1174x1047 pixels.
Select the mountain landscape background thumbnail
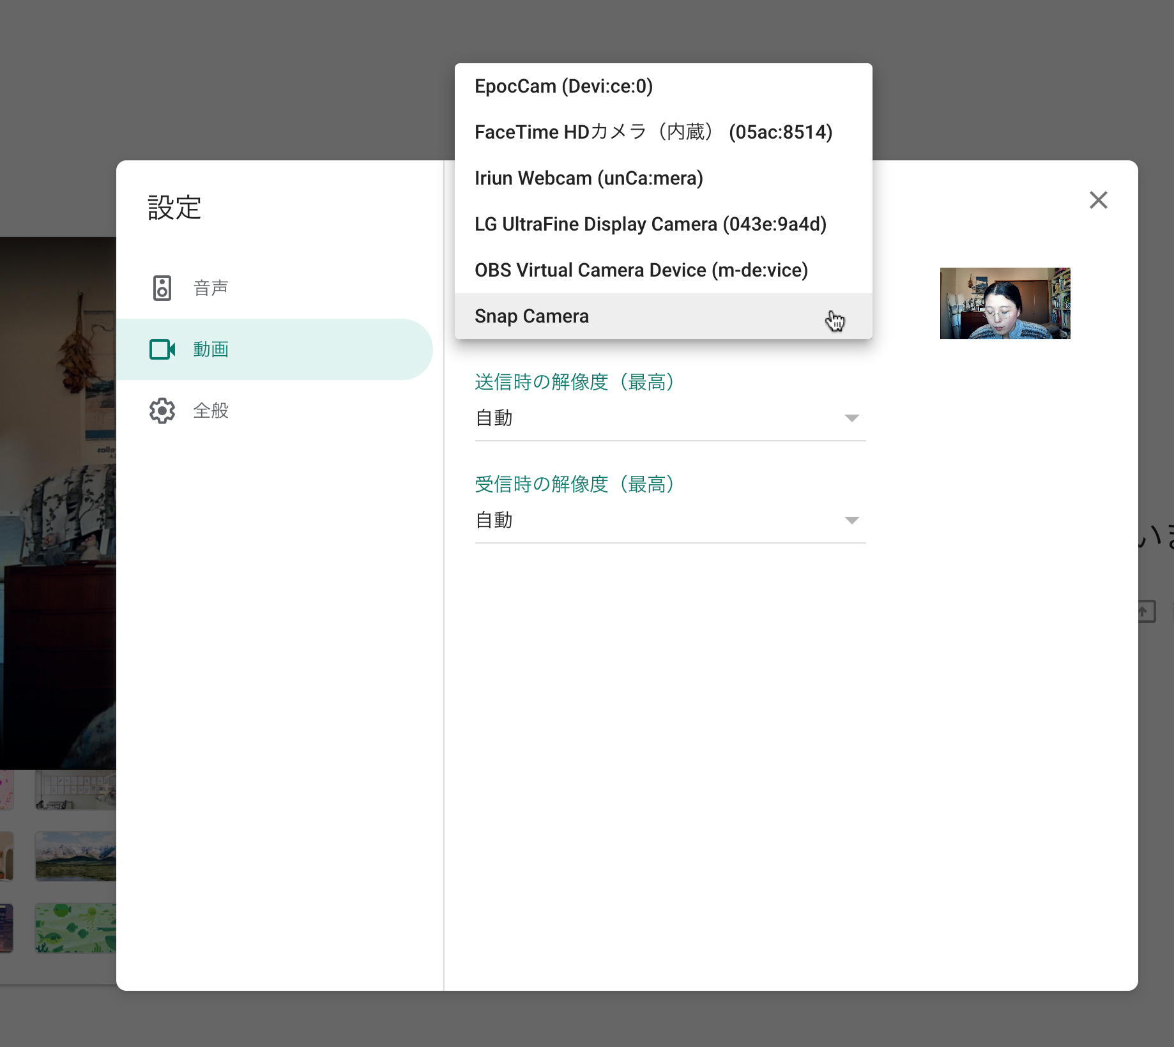(x=75, y=857)
